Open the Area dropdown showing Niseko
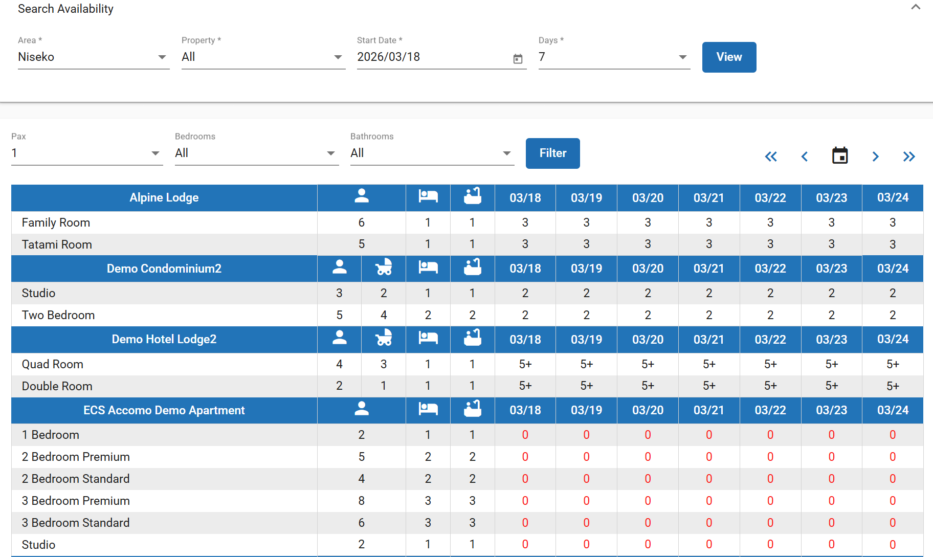Screen dimensions: 933x557 (93, 57)
